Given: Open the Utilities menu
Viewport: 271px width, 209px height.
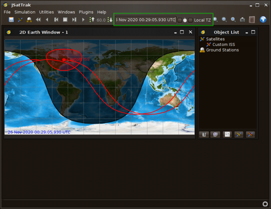Looking at the screenshot, I should [46, 12].
